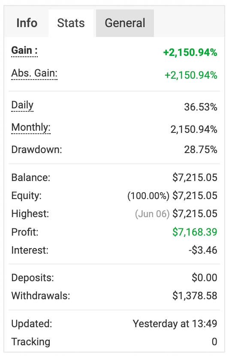
Task: Click the Equity (100.00%) percentage
Action: coord(148,196)
